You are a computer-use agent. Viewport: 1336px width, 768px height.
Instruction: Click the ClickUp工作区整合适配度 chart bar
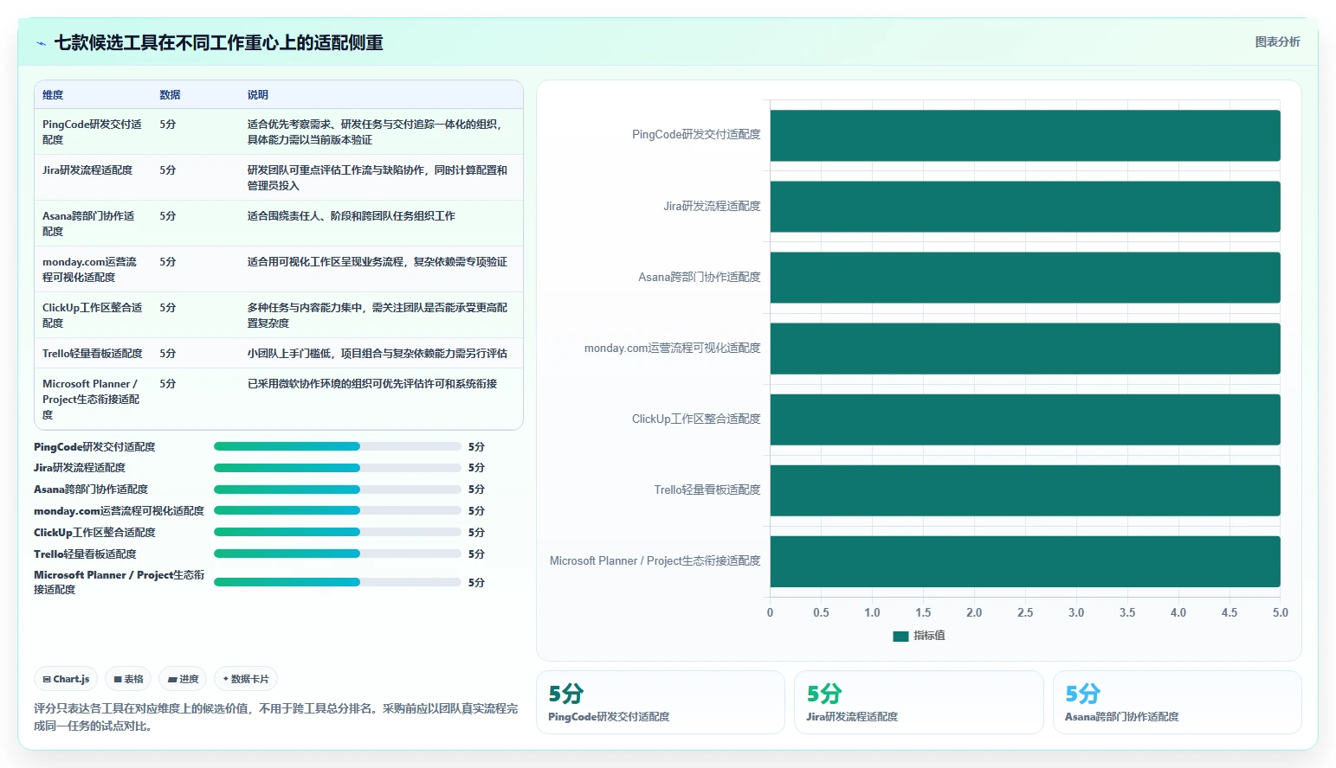click(x=1025, y=419)
